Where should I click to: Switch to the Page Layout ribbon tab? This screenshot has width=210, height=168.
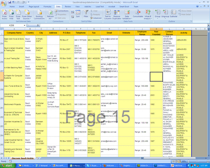[x=34, y=6]
